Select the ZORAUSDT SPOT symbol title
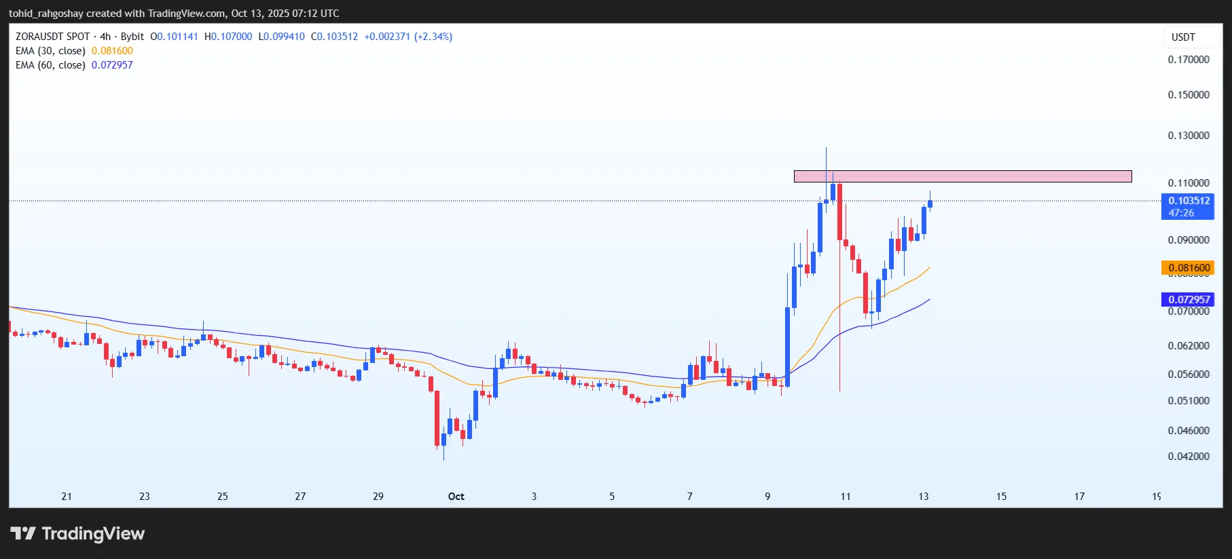 point(52,37)
